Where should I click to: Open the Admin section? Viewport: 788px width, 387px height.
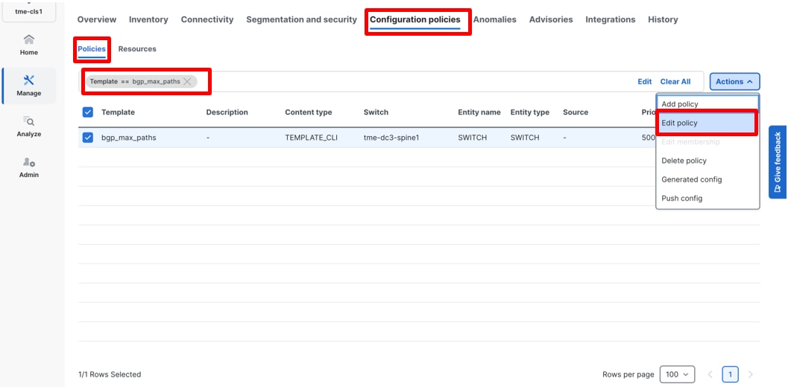[28, 167]
